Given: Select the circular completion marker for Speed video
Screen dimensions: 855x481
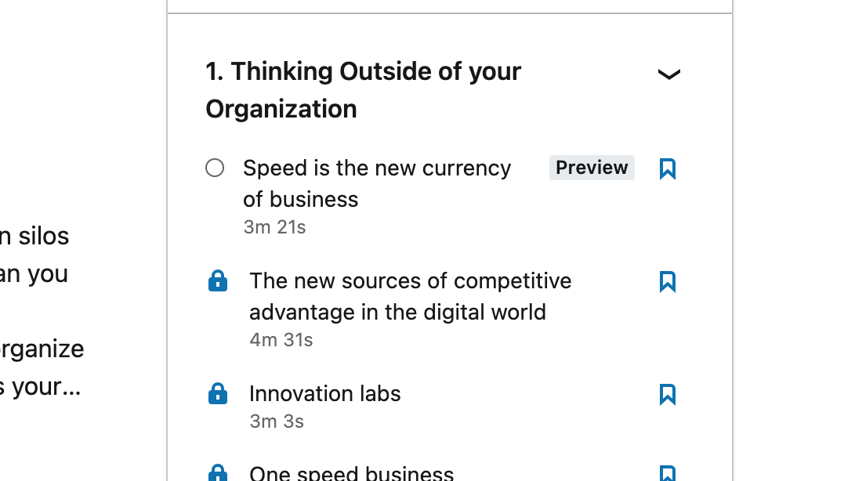Looking at the screenshot, I should click(214, 168).
